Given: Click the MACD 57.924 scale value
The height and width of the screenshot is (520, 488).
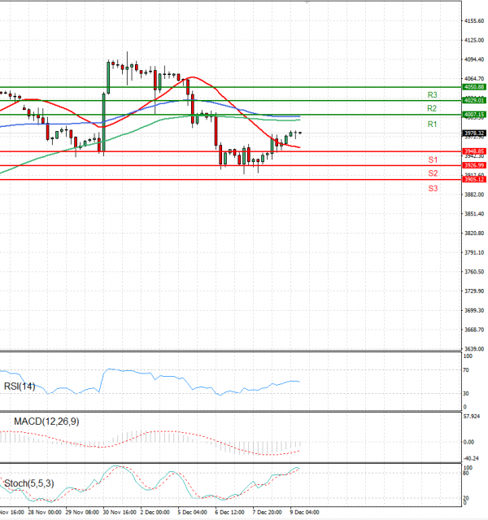Looking at the screenshot, I should click(472, 416).
